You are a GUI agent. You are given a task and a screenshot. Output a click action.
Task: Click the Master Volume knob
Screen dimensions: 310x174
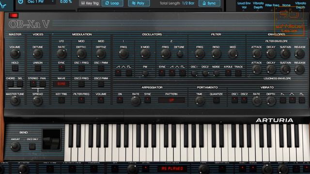tap(15, 54)
